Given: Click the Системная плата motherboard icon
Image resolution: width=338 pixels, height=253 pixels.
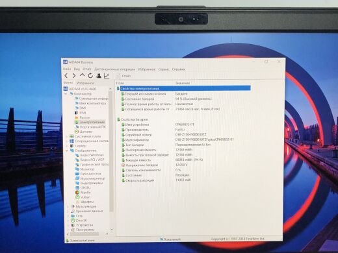Looking at the screenshot, I should point(71,136).
